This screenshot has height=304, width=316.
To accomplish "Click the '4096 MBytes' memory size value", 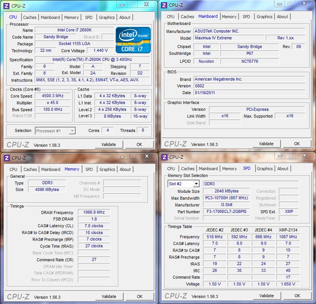I will [47, 189].
